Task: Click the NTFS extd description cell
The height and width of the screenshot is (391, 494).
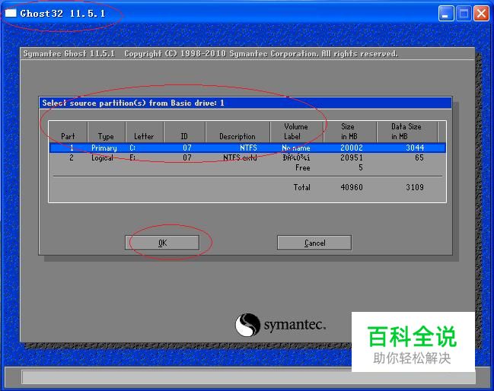Action: pyautogui.click(x=240, y=157)
